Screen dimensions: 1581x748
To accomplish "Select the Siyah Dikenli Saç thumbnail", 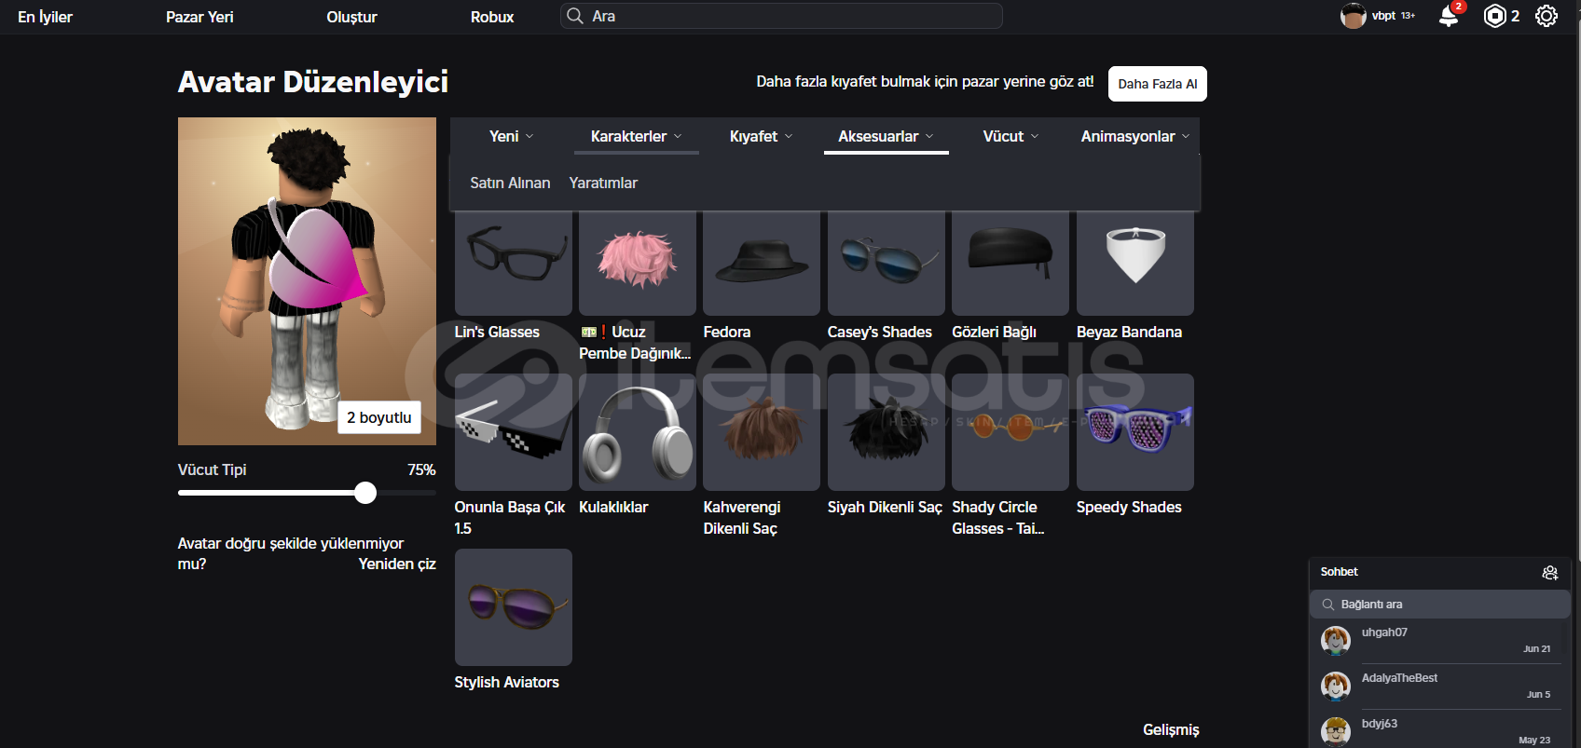I will pos(887,432).
